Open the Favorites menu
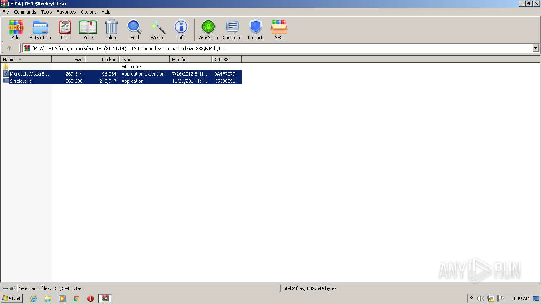The height and width of the screenshot is (304, 541). coord(66,12)
